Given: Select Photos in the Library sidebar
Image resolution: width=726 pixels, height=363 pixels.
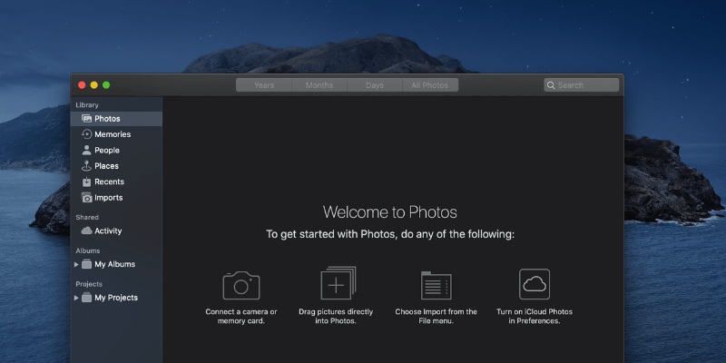Looking at the screenshot, I should [116, 119].
